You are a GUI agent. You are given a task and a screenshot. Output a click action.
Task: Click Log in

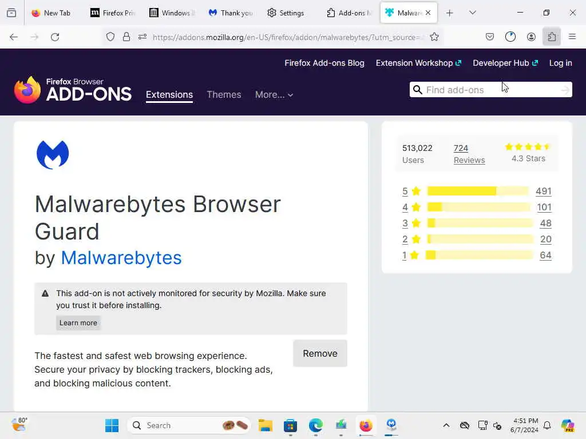pyautogui.click(x=561, y=63)
